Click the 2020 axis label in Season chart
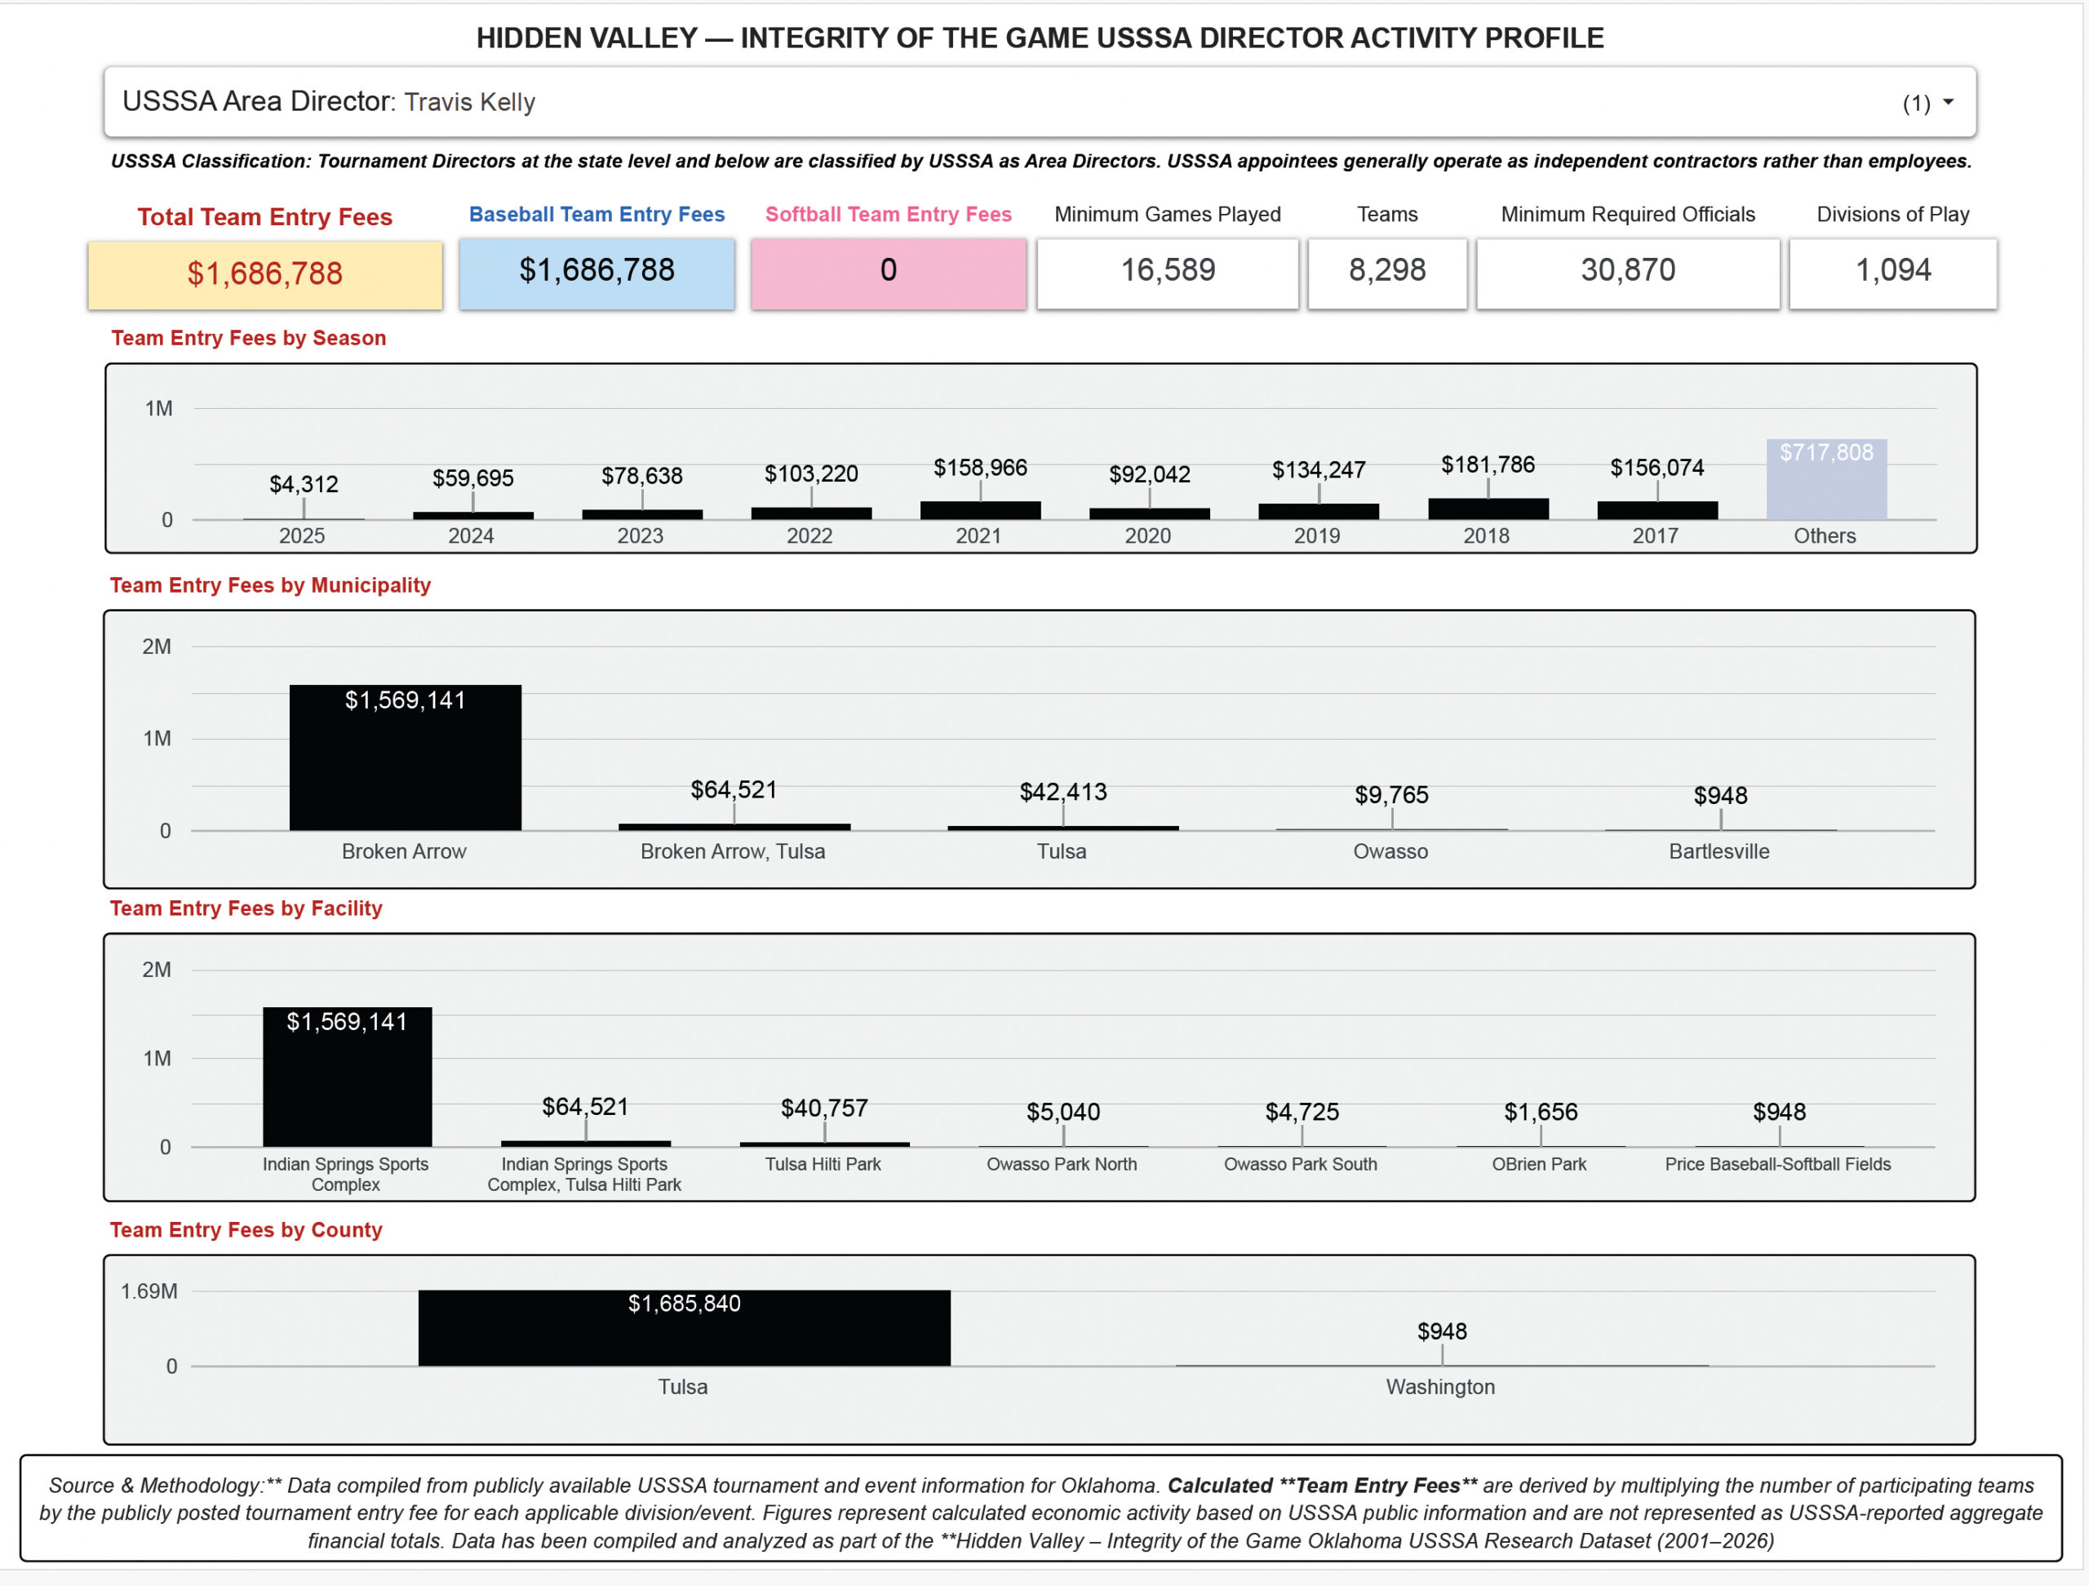The image size is (2089, 1586). click(1147, 535)
